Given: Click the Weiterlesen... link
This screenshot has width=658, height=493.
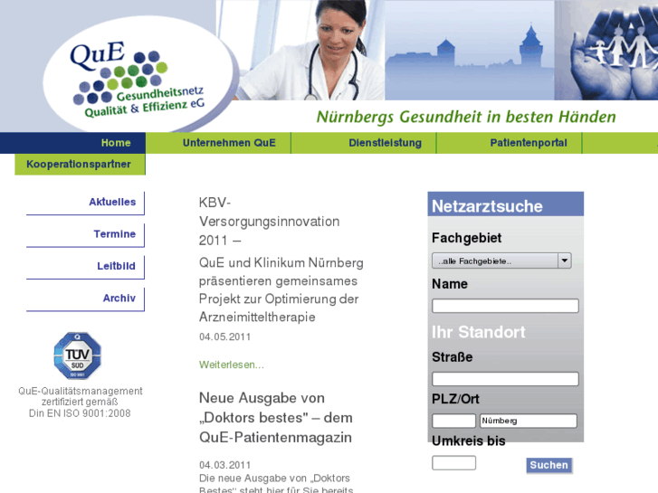Looking at the screenshot, I should tap(232, 365).
